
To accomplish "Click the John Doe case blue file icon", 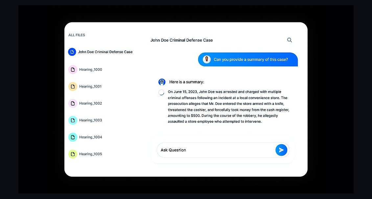I will tap(72, 52).
